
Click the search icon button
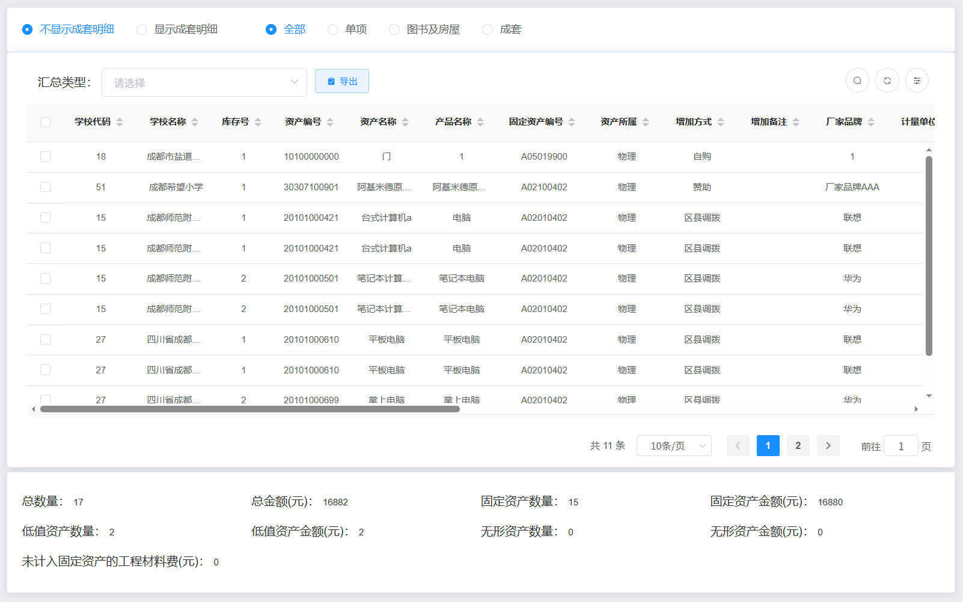[857, 80]
